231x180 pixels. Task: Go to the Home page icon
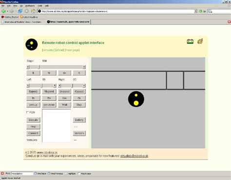[33, 11]
